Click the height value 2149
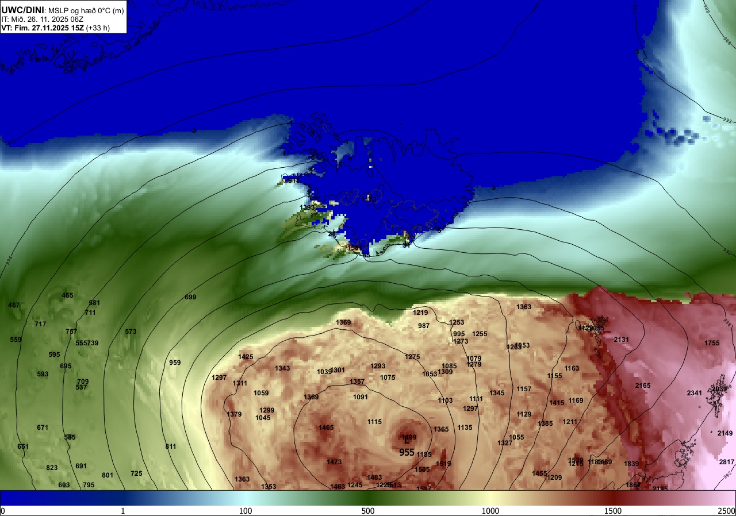 tap(725, 433)
